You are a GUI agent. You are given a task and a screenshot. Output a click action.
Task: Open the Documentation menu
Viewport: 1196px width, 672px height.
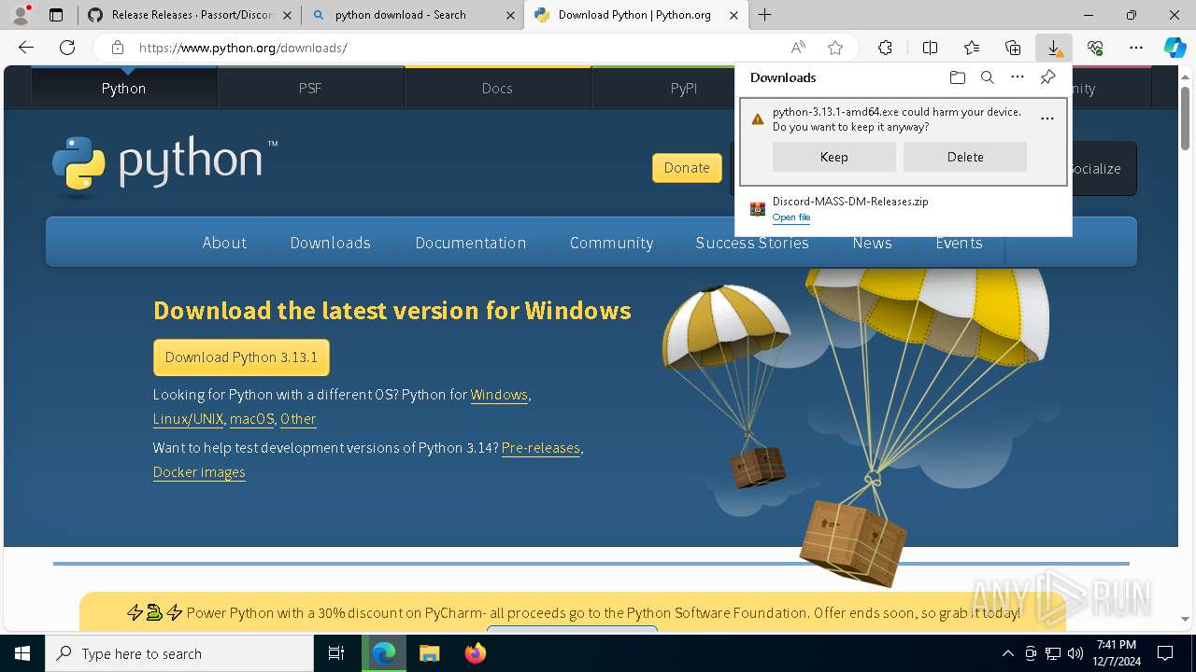tap(471, 243)
